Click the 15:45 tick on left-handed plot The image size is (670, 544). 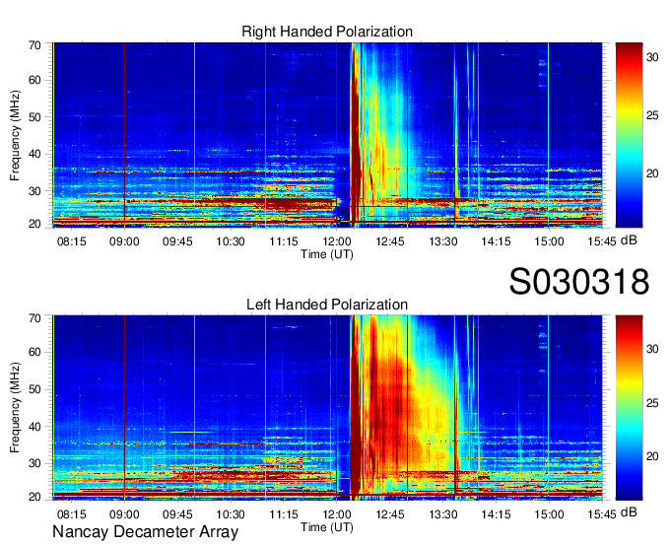click(602, 514)
